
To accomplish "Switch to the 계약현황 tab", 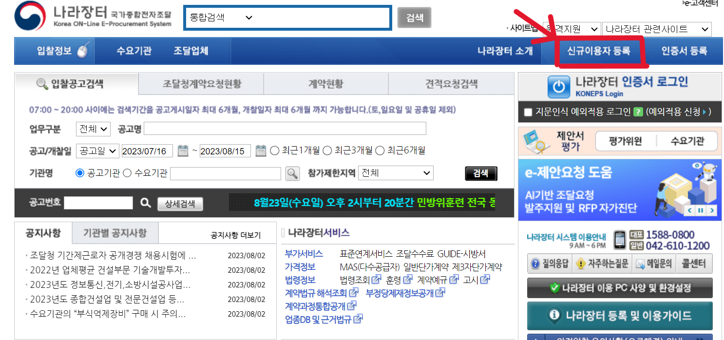I will [x=325, y=84].
